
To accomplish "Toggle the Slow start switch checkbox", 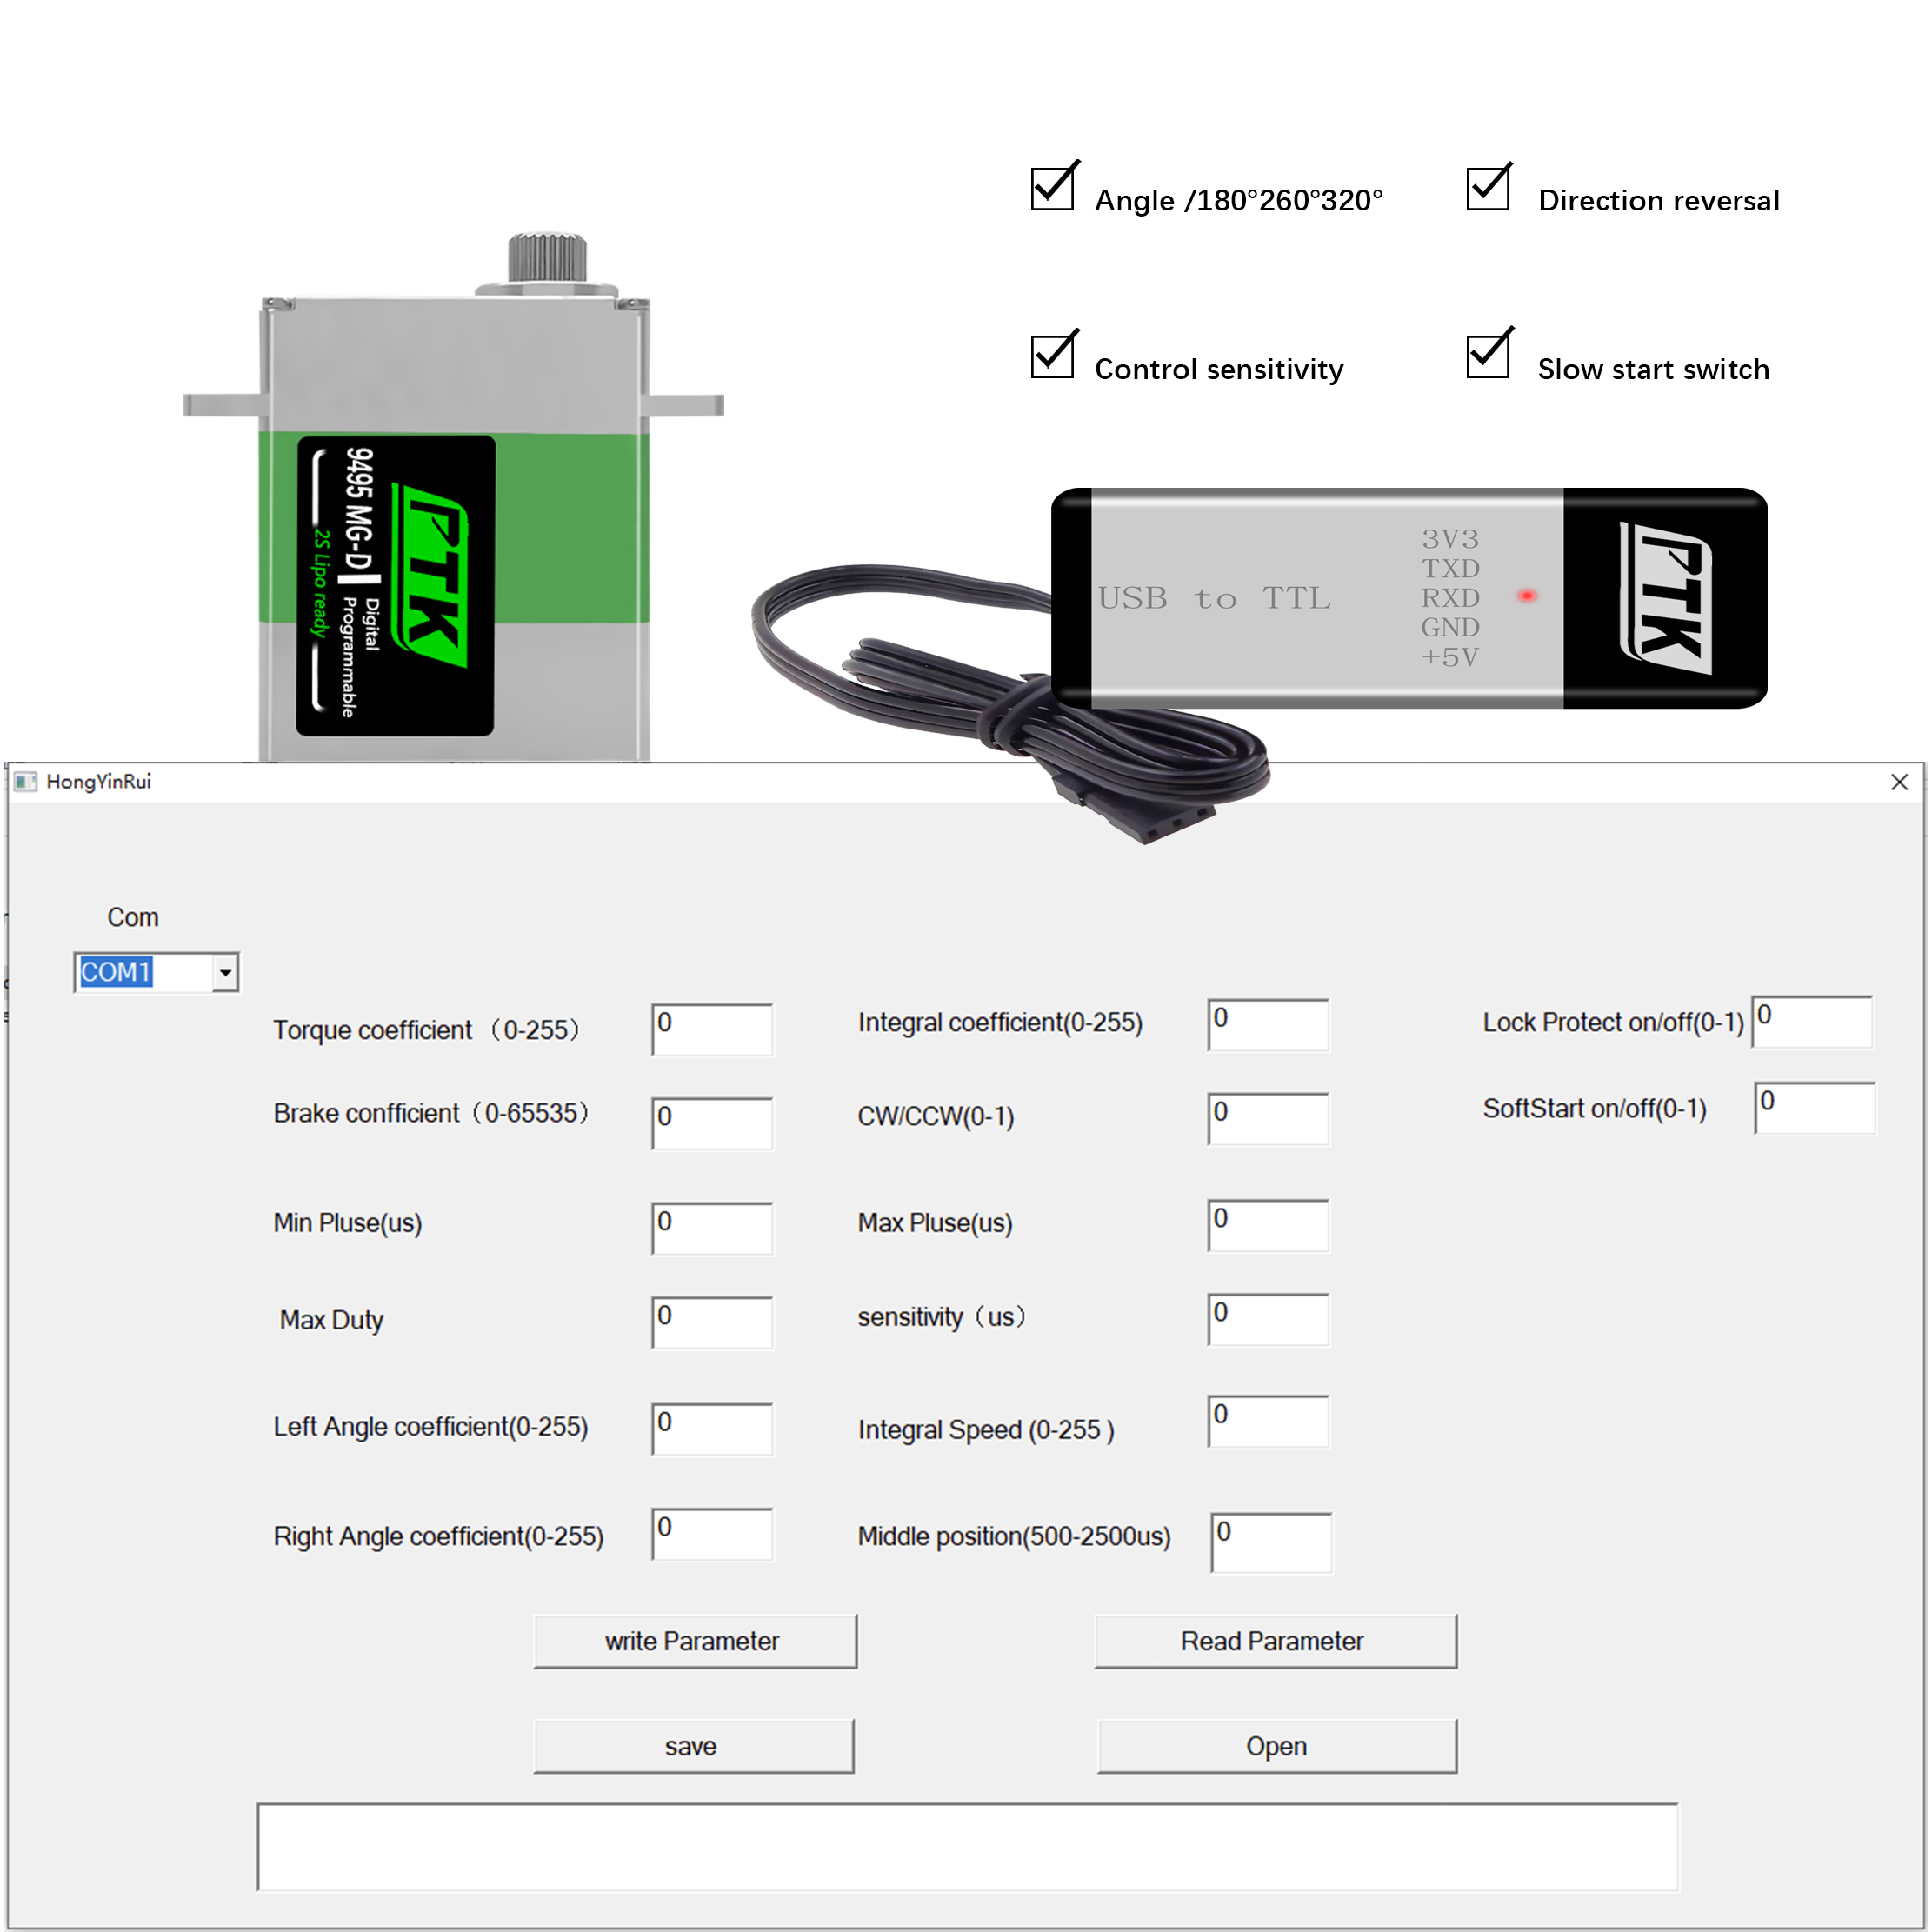I will pos(1489,354).
